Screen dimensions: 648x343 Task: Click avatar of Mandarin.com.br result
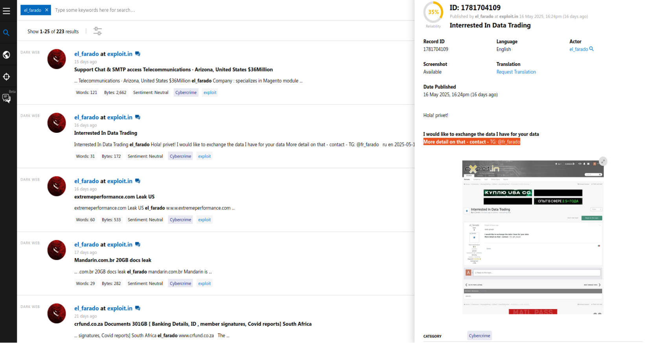coord(57,250)
